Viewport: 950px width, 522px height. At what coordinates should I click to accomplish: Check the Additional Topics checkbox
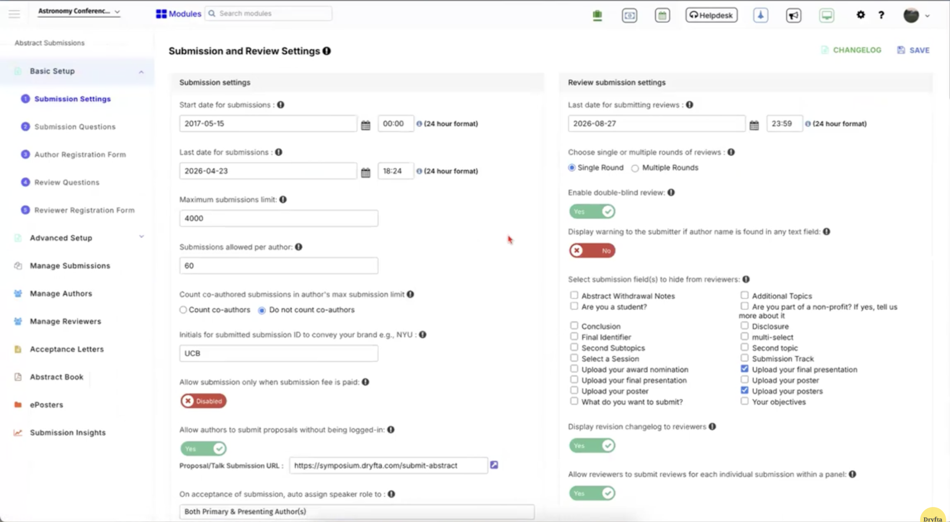(744, 295)
